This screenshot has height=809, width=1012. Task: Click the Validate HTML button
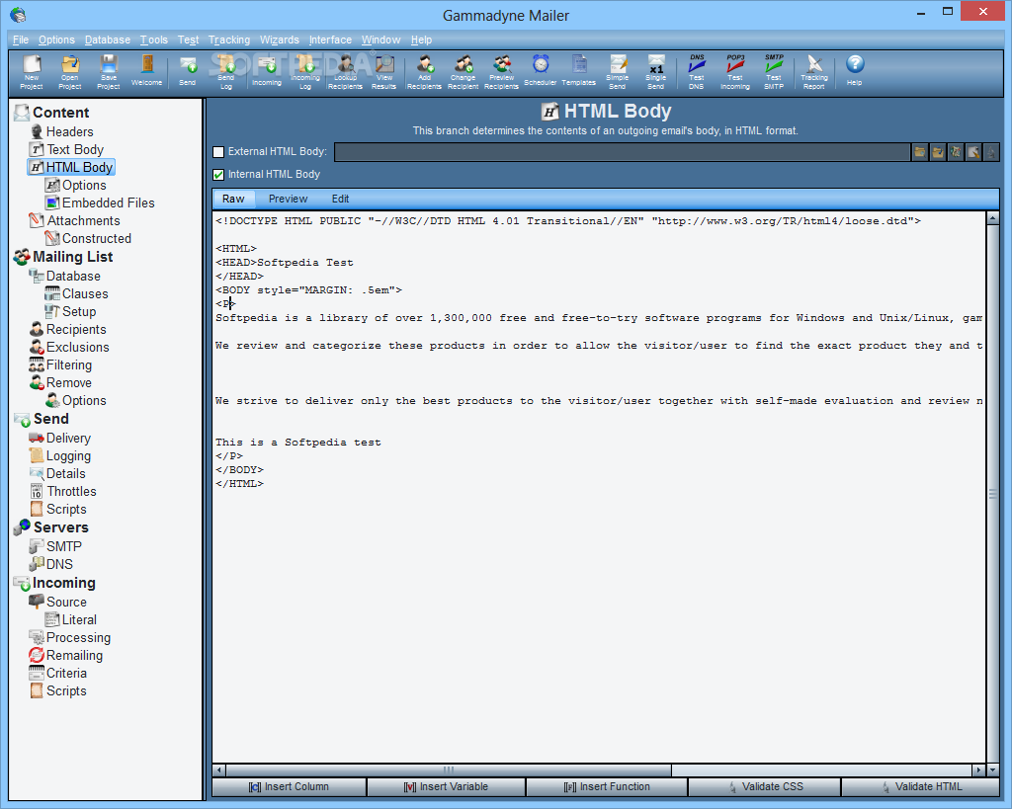tap(921, 787)
